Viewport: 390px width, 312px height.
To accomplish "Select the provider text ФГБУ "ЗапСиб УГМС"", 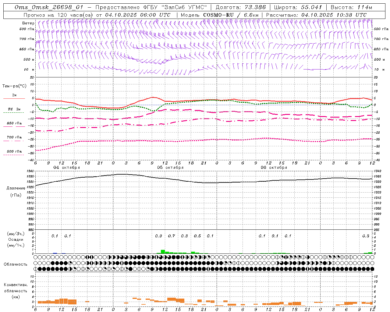I will [175, 7].
